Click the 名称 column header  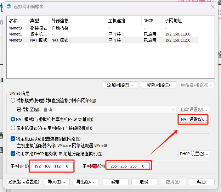click(18, 21)
